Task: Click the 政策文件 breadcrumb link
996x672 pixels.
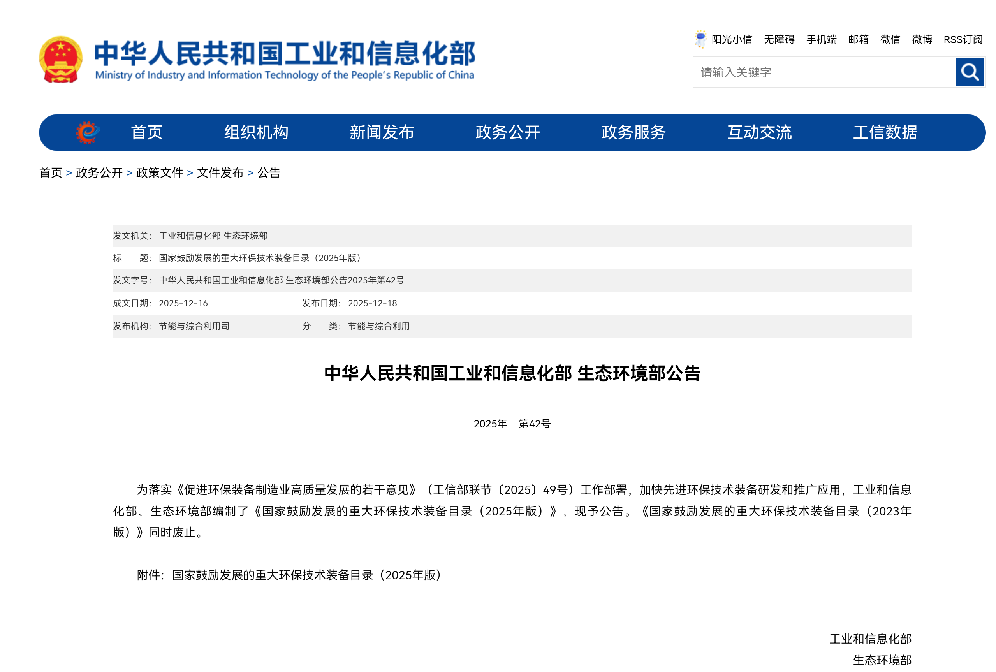Action: click(159, 173)
